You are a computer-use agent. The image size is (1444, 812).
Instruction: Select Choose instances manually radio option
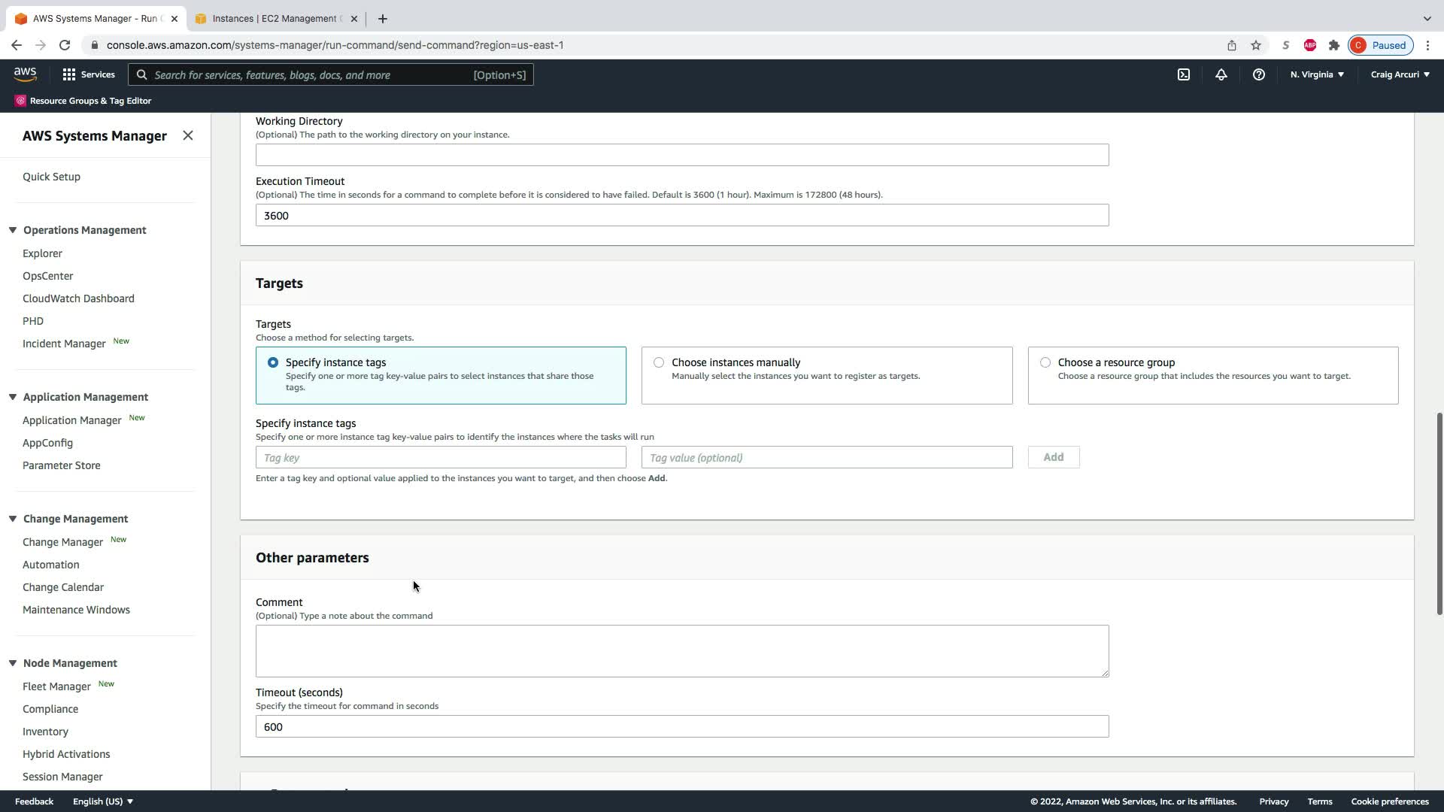click(x=659, y=362)
